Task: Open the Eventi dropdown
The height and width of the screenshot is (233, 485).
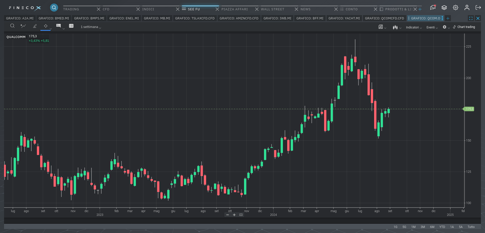Action: click(432, 27)
